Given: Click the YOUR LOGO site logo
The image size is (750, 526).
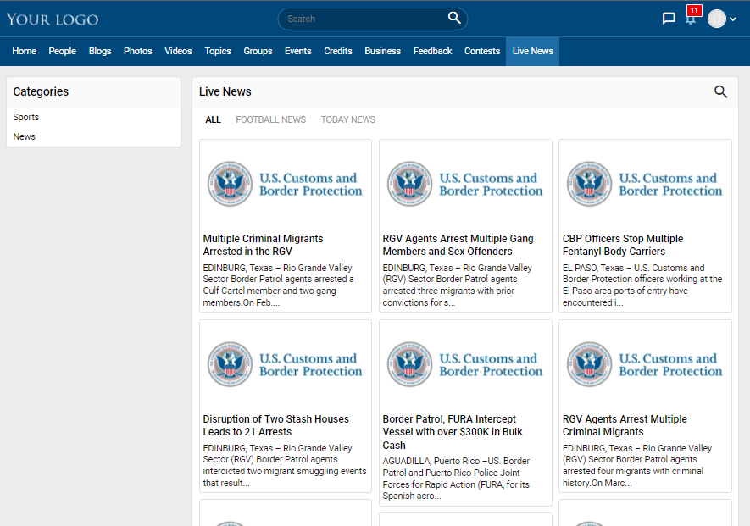Looking at the screenshot, I should (53, 19).
